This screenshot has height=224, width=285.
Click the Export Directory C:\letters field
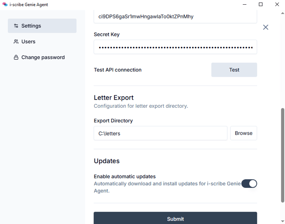pyautogui.click(x=160, y=133)
